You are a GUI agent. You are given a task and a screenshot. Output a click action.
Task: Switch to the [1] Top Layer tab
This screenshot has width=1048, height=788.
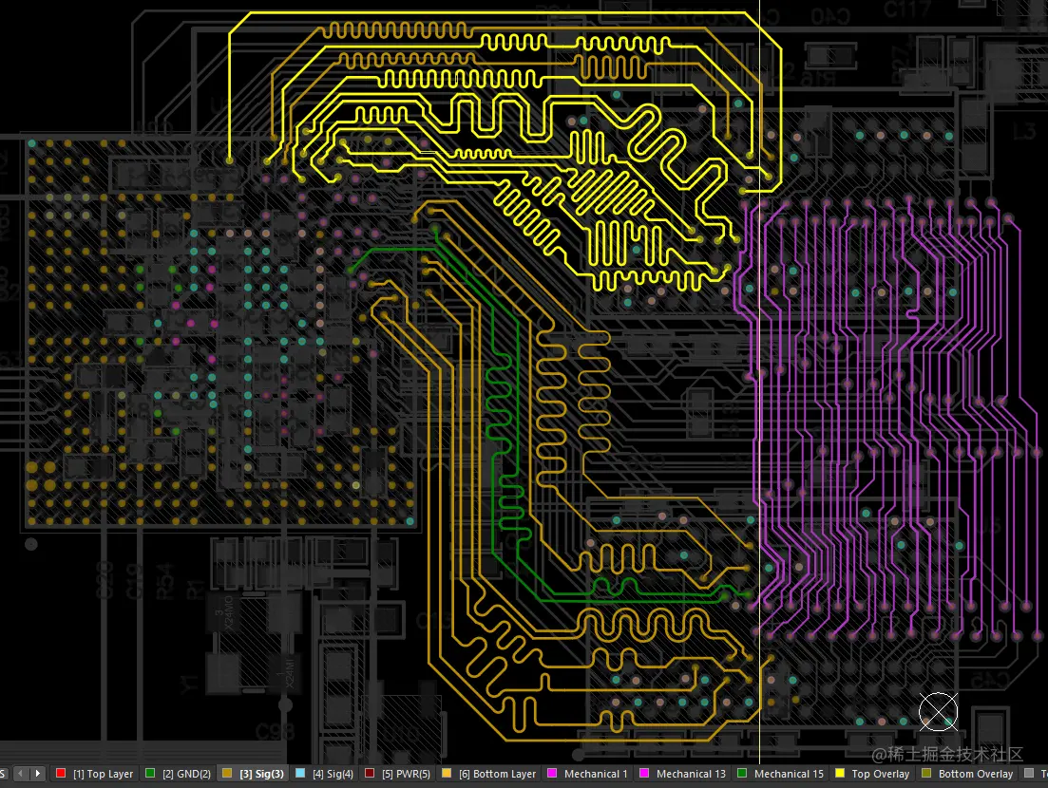point(95,774)
